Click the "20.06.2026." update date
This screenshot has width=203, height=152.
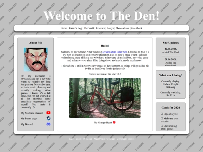tap(171, 59)
